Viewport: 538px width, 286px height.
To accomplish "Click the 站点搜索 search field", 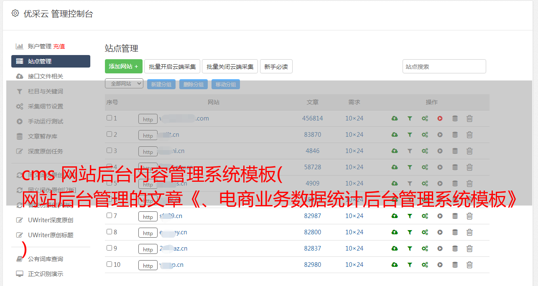I will (x=444, y=66).
